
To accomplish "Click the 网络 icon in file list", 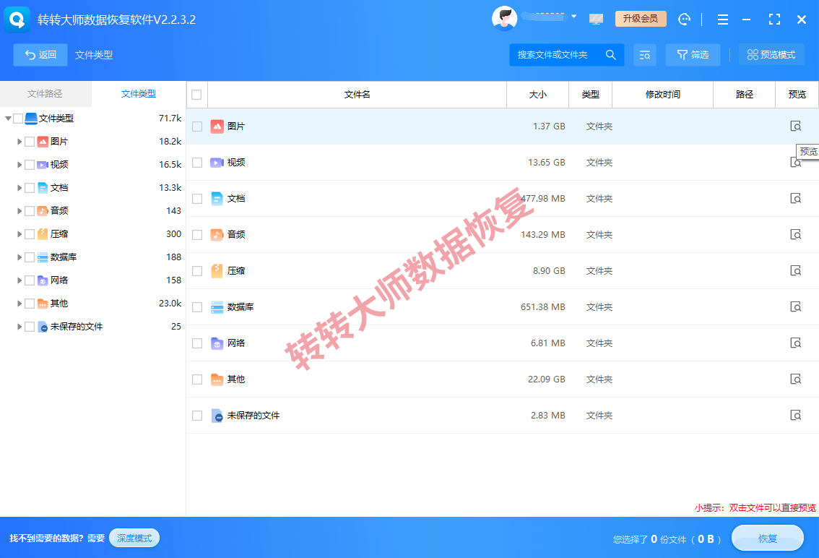I will pos(217,343).
